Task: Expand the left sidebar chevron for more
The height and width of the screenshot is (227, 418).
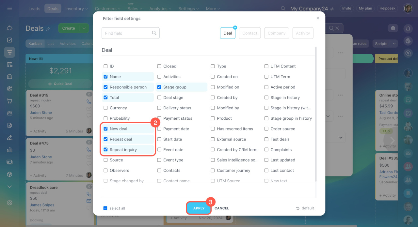Action: pyautogui.click(x=9, y=187)
